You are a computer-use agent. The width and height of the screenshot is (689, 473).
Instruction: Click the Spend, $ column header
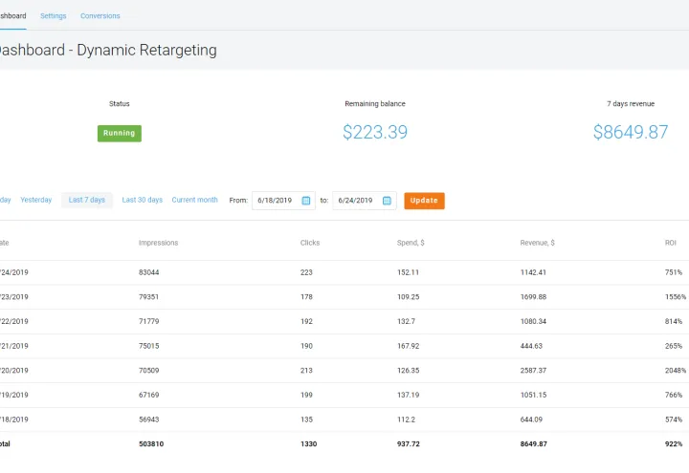coord(411,243)
